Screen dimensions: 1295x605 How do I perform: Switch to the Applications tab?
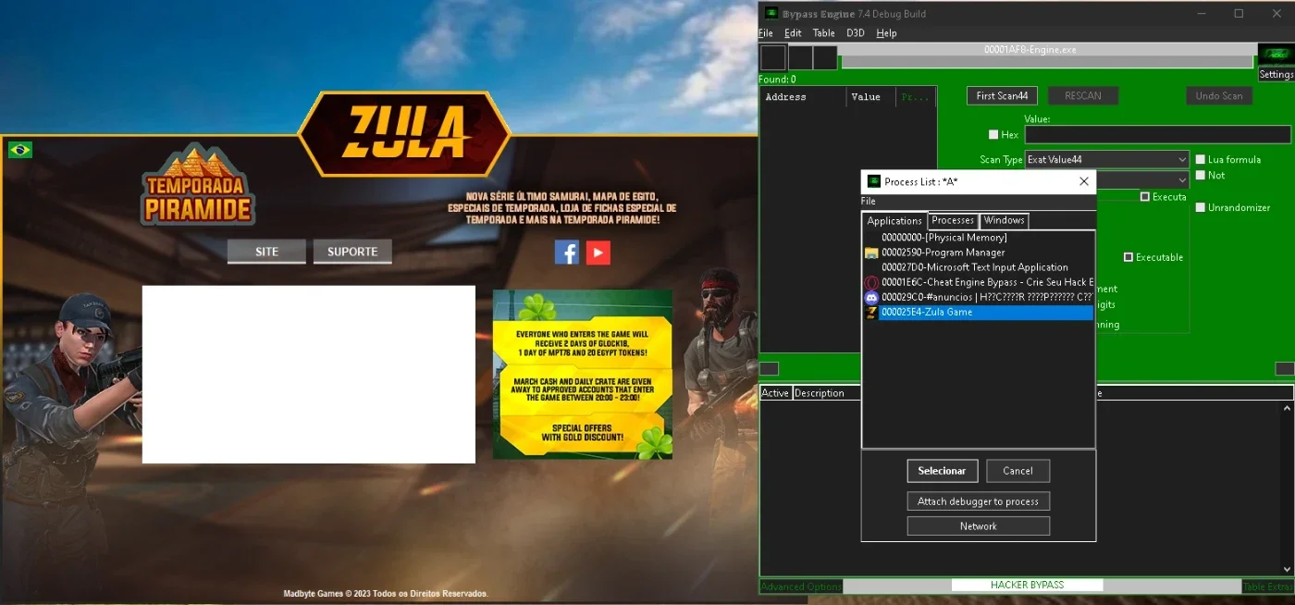(894, 221)
